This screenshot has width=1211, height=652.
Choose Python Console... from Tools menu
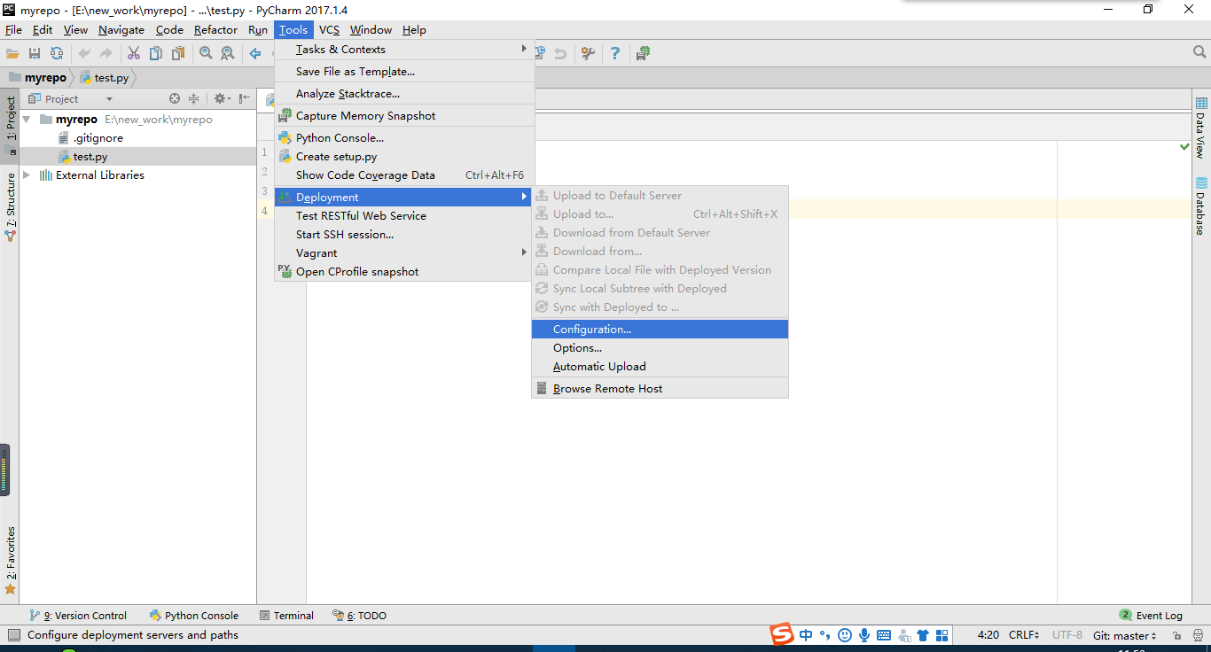click(404, 138)
